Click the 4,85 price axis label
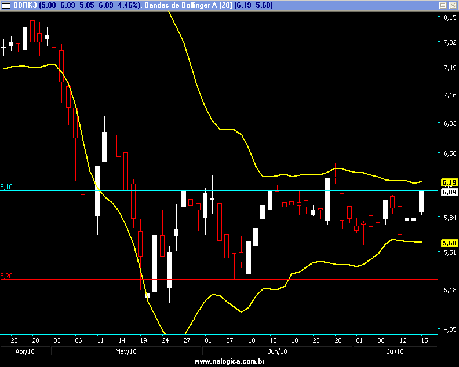 450,329
